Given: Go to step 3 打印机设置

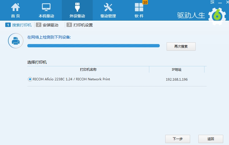Looking at the screenshot, I should pos(79,25).
